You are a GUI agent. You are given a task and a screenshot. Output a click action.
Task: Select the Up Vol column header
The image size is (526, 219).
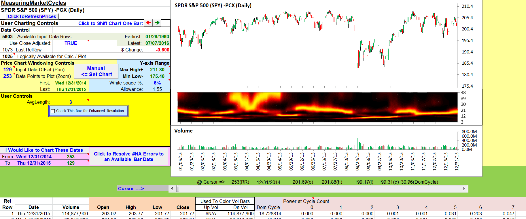pos(211,207)
